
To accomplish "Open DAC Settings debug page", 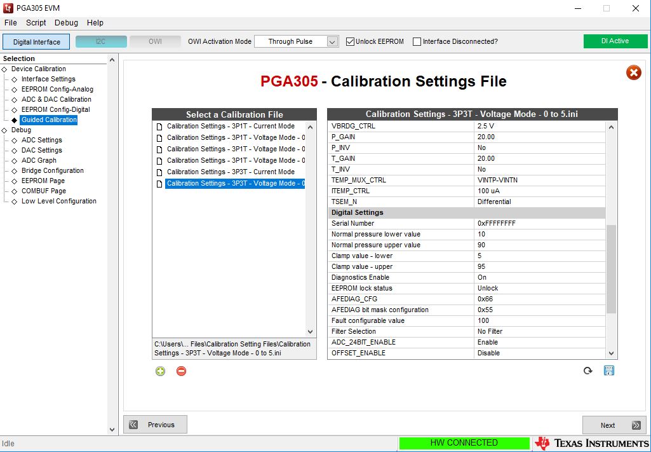I will click(x=41, y=151).
